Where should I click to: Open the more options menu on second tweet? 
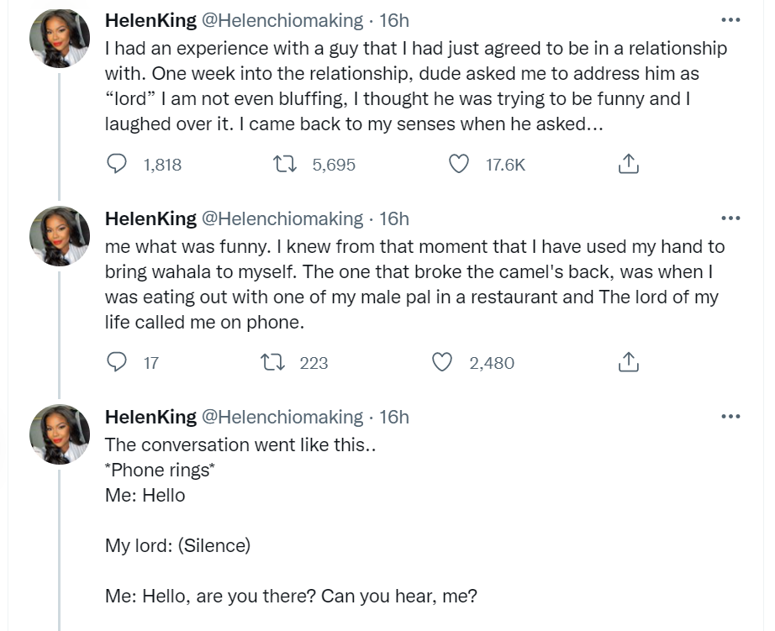[730, 218]
